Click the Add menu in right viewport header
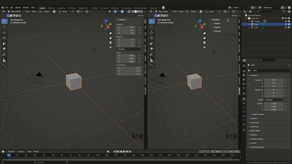Screen dimensions: 292x164 click(x=187, y=11)
